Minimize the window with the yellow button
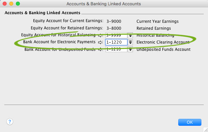This screenshot has width=208, height=132. click(x=11, y=4)
